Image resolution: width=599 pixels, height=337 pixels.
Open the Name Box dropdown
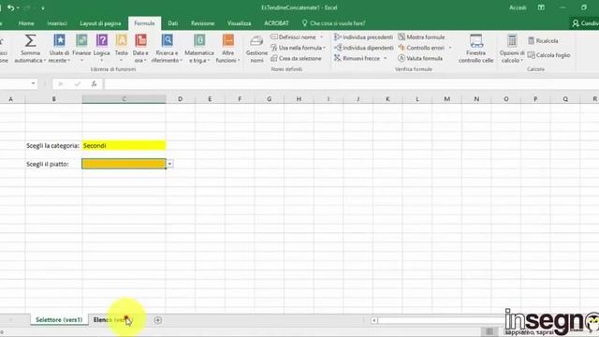click(x=34, y=83)
